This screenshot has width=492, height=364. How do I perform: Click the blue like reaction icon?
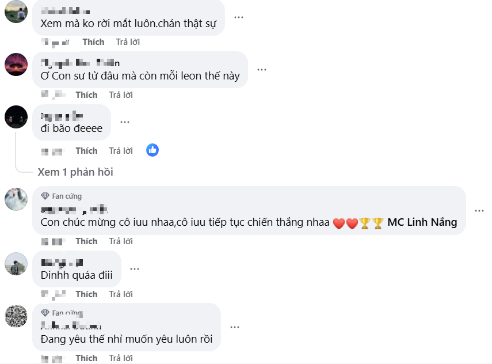152,150
